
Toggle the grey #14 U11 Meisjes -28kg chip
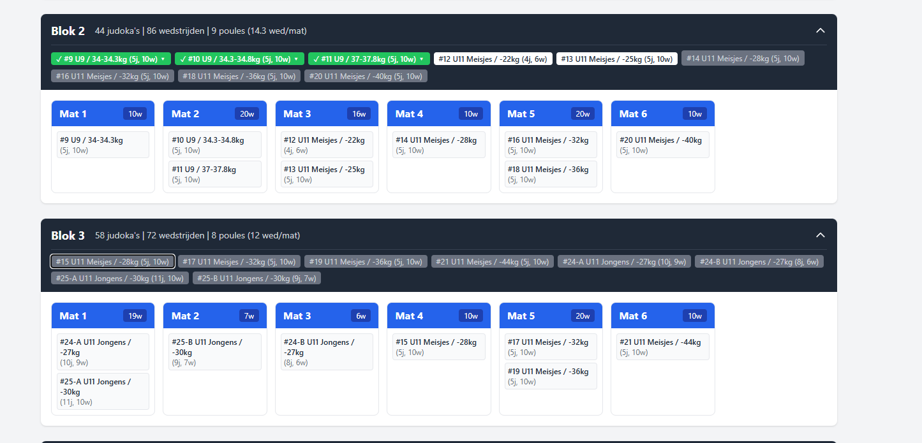pyautogui.click(x=742, y=59)
